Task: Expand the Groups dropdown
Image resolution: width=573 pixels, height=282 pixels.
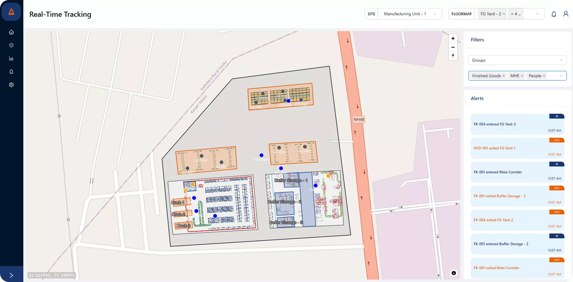Action: [561, 60]
